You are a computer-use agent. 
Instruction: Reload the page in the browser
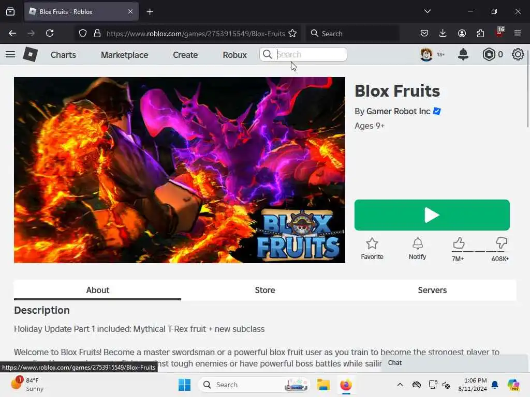click(50, 34)
